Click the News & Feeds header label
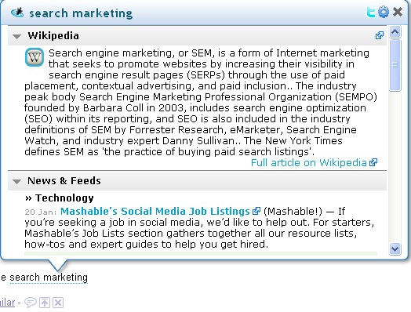This screenshot has width=411, height=312. point(64,181)
